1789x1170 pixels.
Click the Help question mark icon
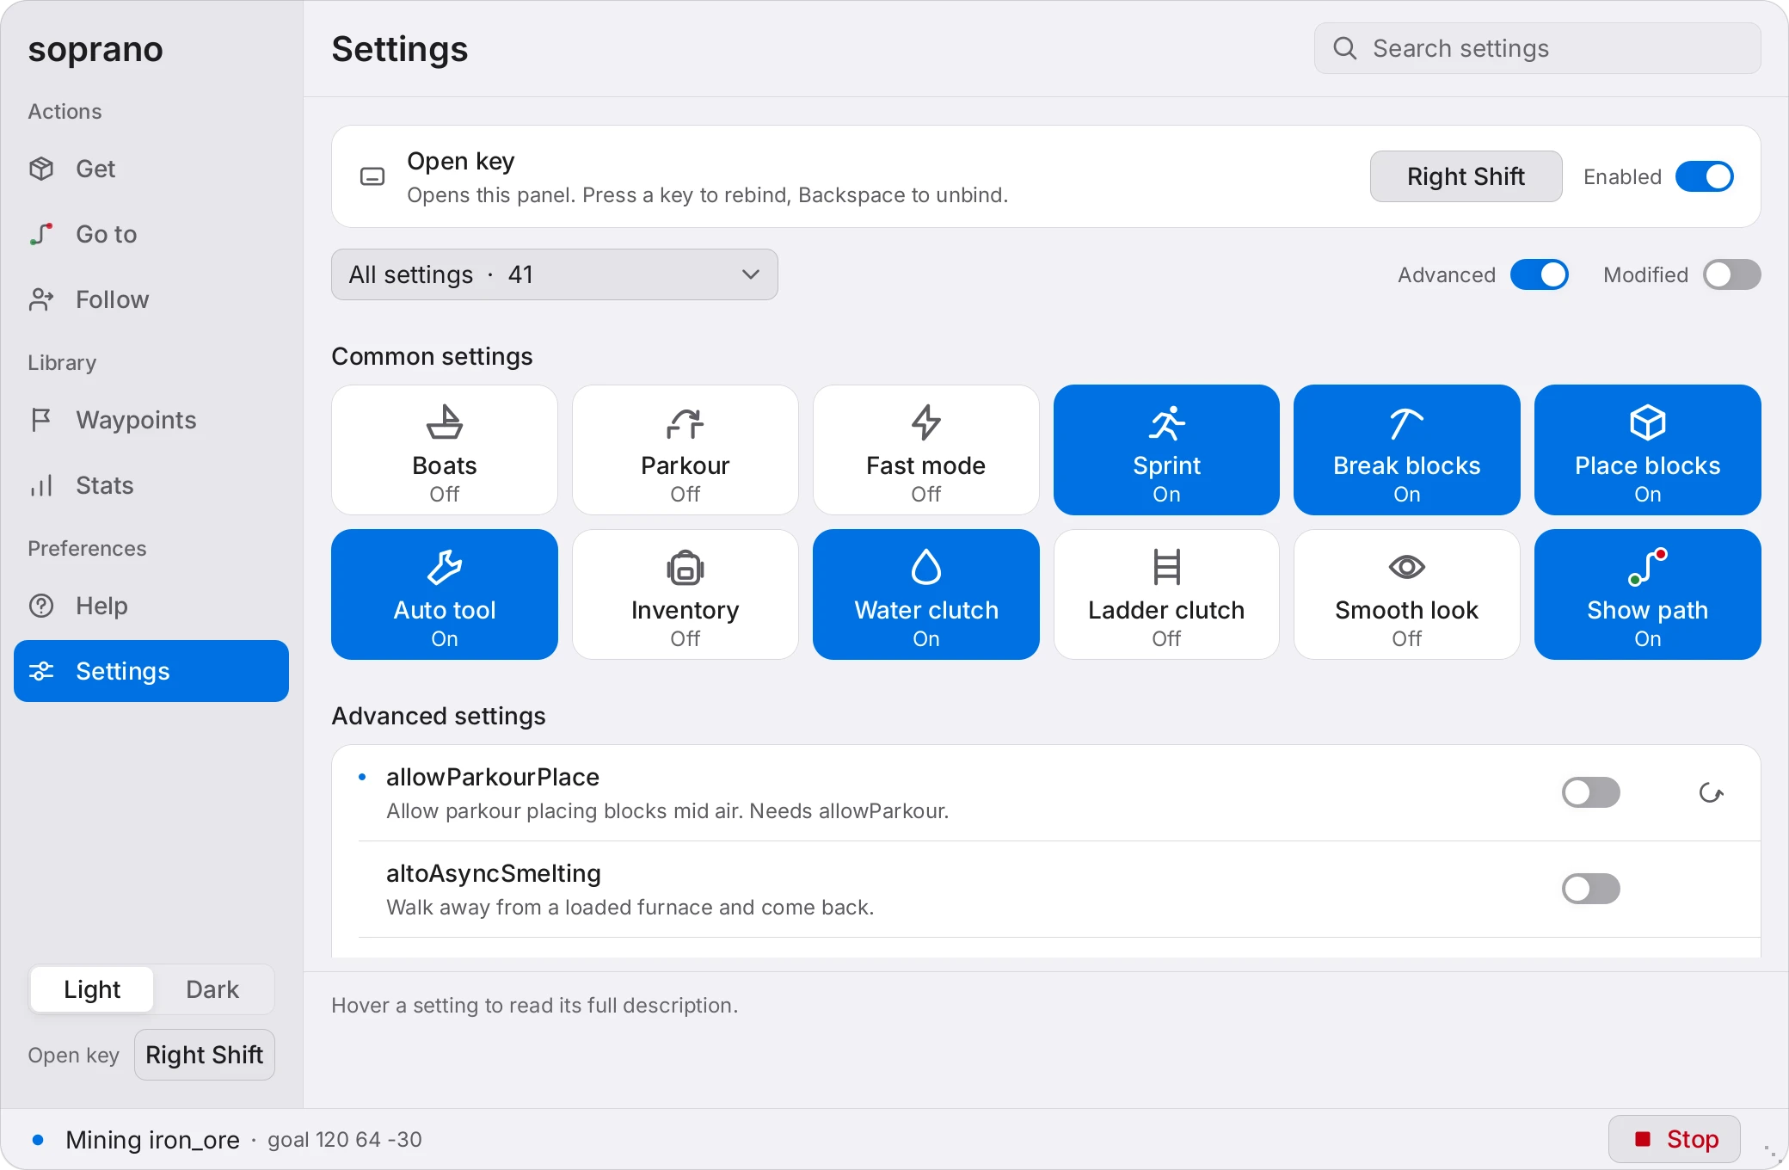41,606
